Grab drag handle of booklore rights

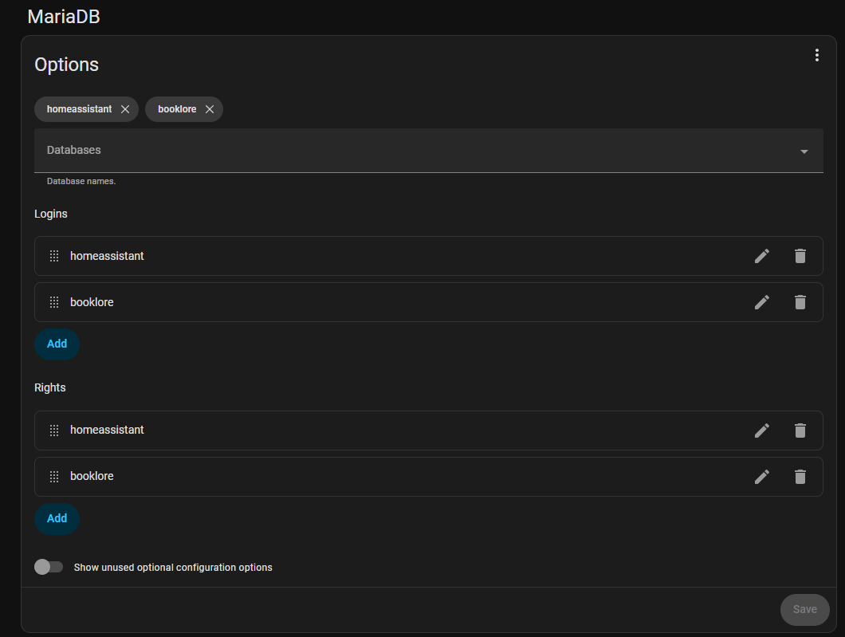pos(54,476)
